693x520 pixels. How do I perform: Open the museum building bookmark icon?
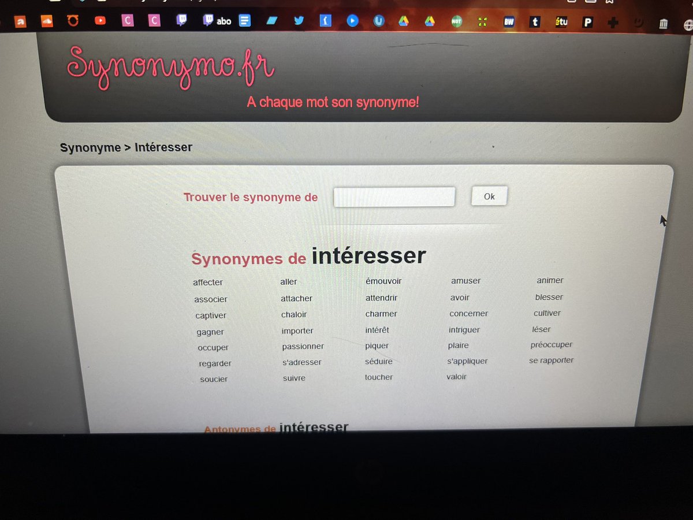[664, 24]
